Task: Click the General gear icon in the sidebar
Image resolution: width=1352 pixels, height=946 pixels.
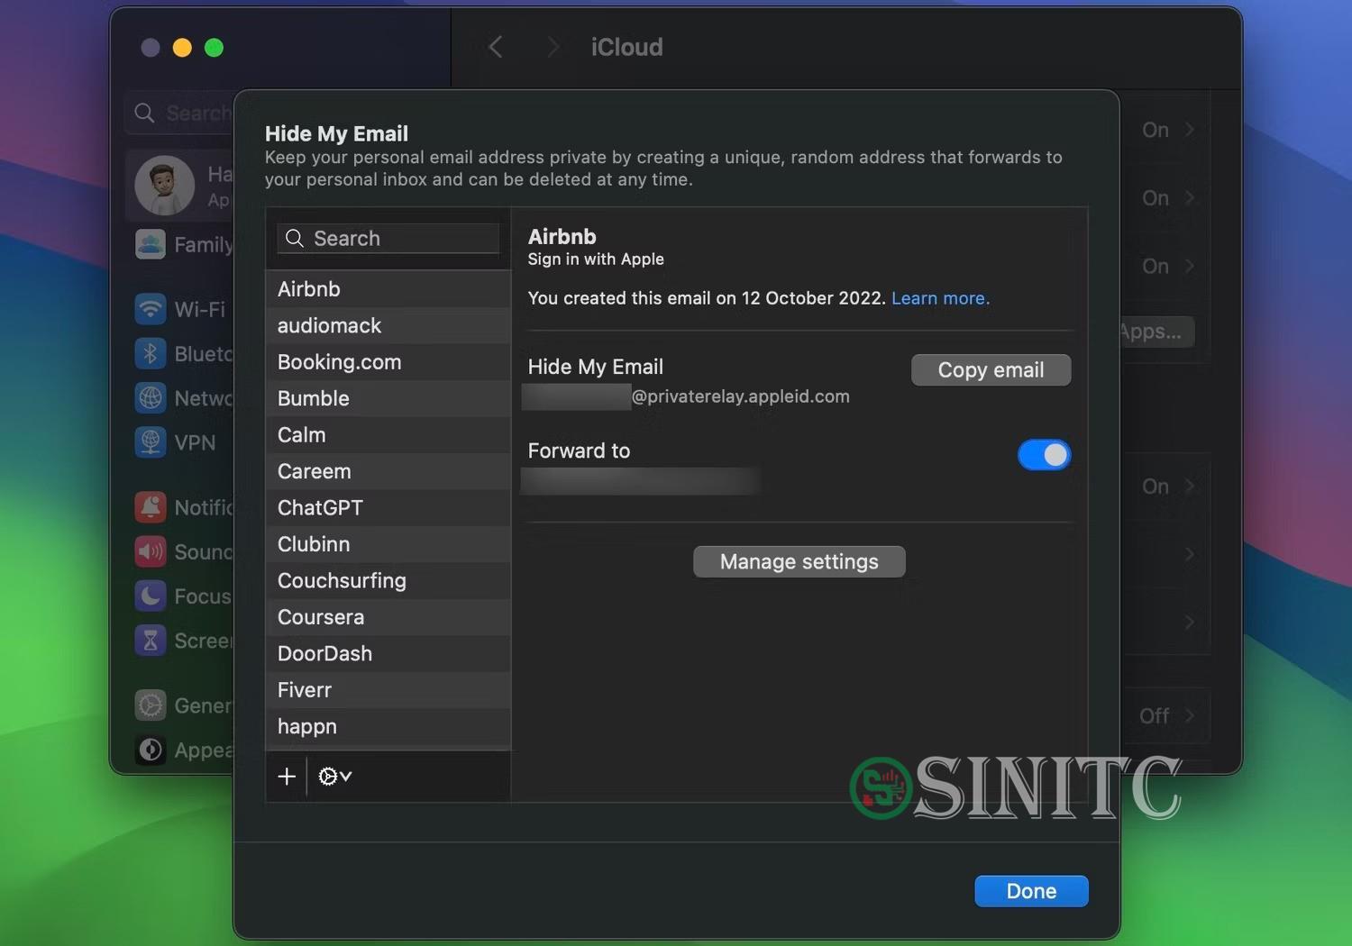Action: [151, 705]
